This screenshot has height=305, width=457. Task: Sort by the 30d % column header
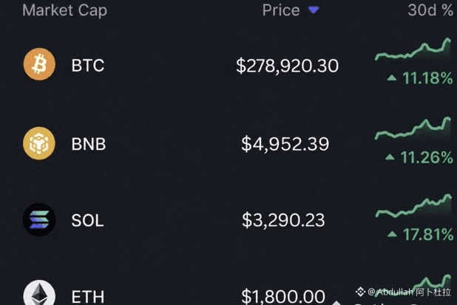430,10
